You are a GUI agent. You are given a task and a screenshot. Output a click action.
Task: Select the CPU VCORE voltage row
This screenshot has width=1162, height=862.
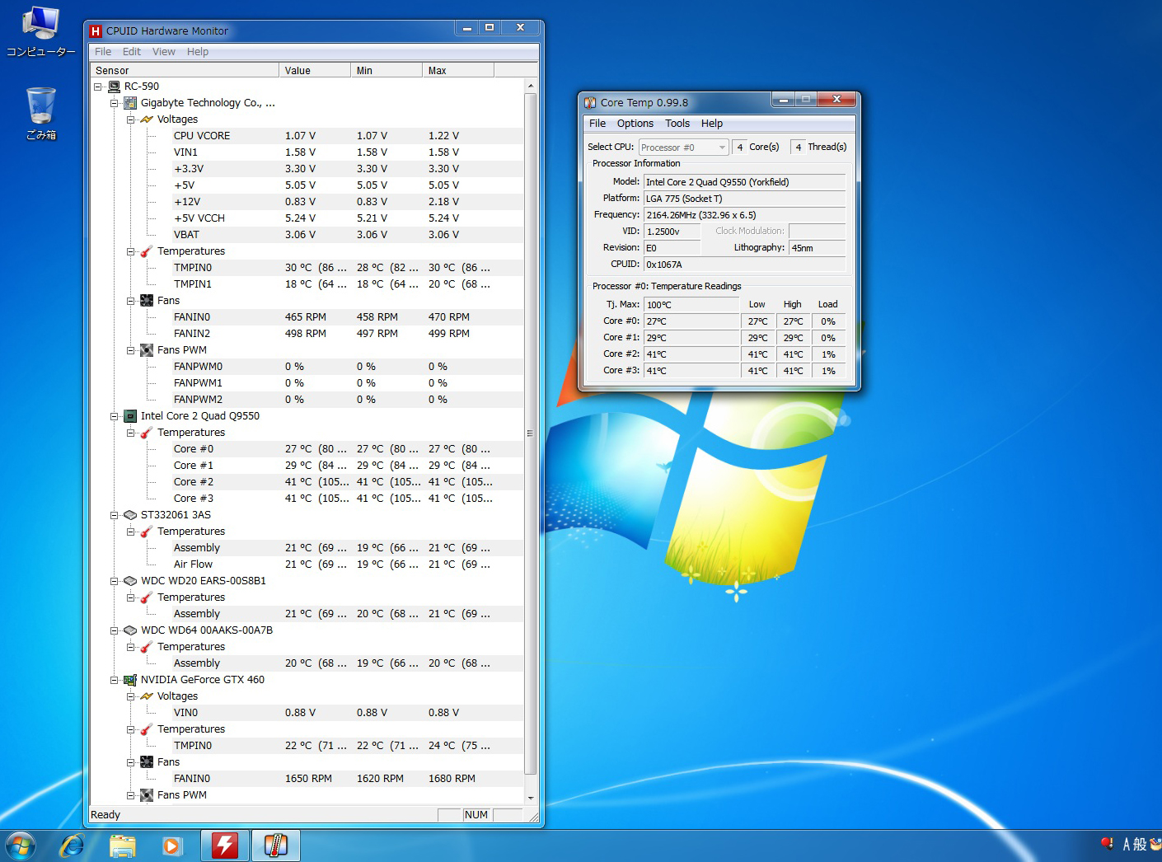(202, 136)
